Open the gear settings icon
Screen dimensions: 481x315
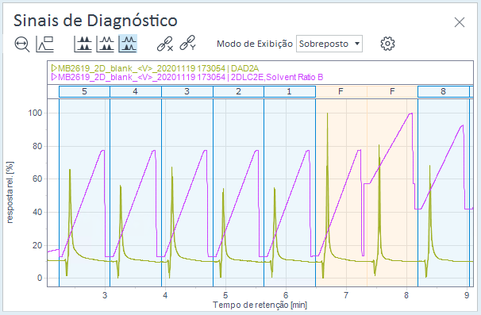click(x=387, y=44)
